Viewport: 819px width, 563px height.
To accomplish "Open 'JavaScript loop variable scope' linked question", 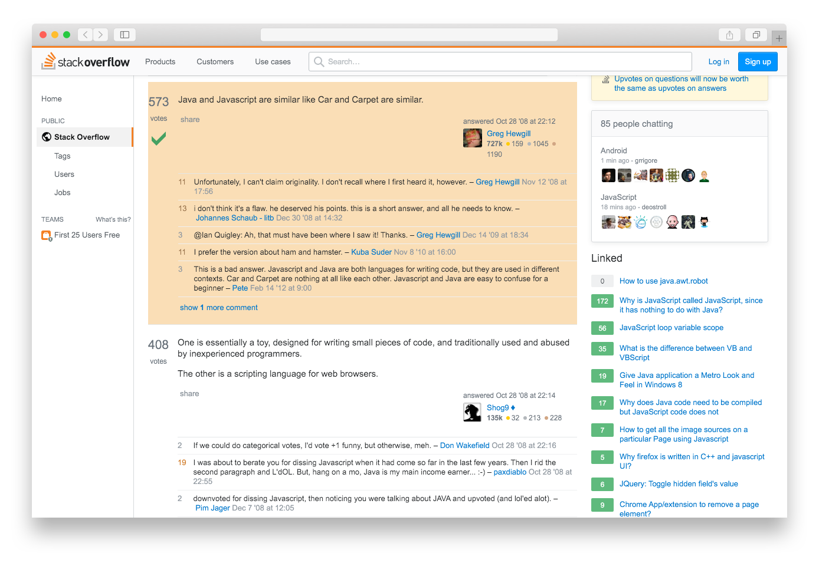I will (671, 328).
